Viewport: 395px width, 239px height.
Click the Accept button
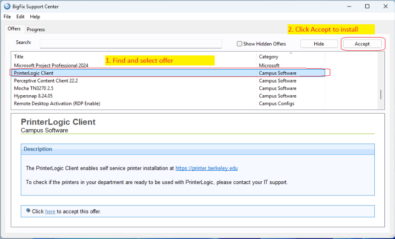(x=362, y=44)
